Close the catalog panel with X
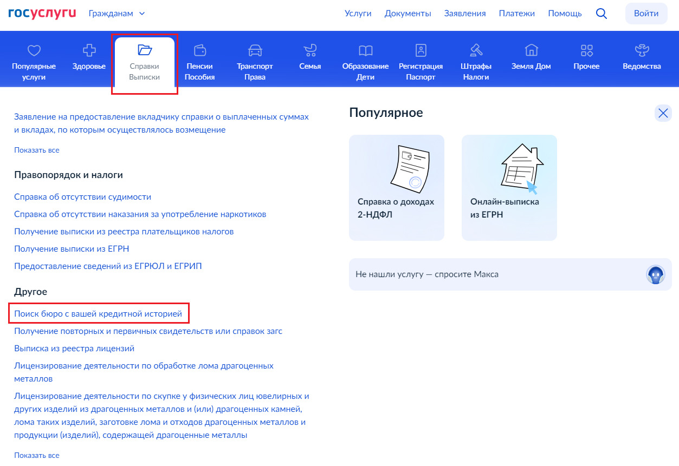 (663, 113)
